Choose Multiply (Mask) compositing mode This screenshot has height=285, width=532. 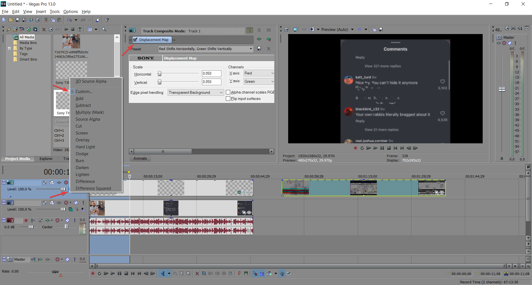[x=90, y=112]
